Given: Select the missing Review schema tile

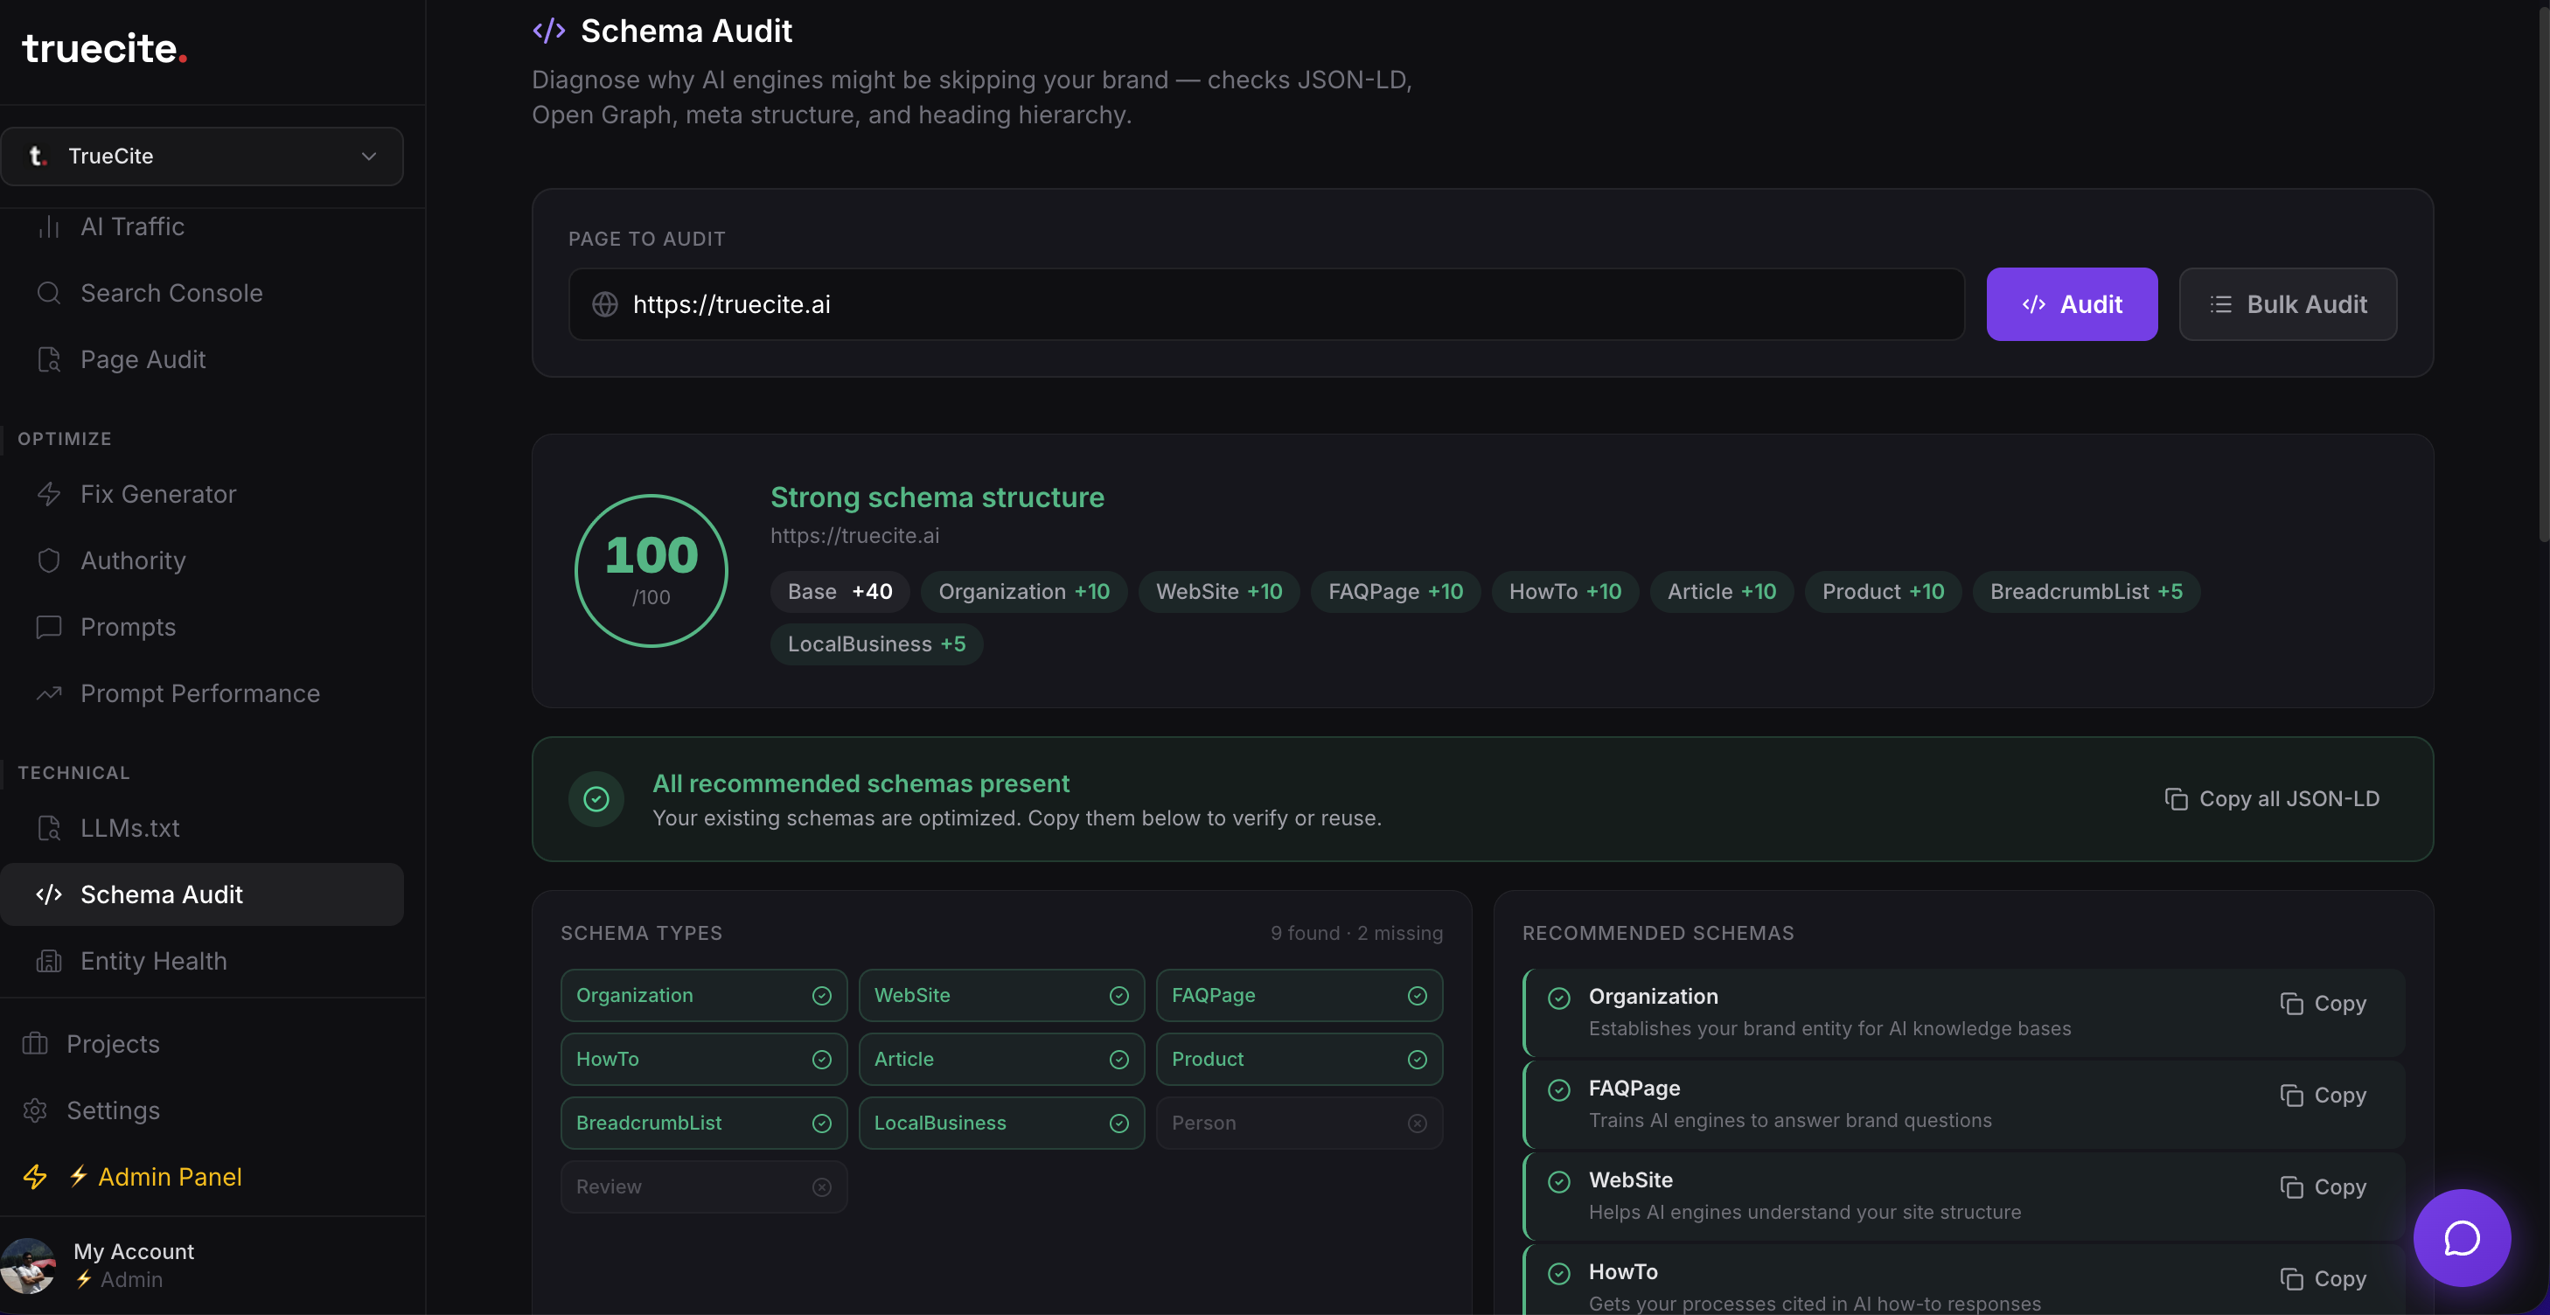Looking at the screenshot, I should [704, 1186].
